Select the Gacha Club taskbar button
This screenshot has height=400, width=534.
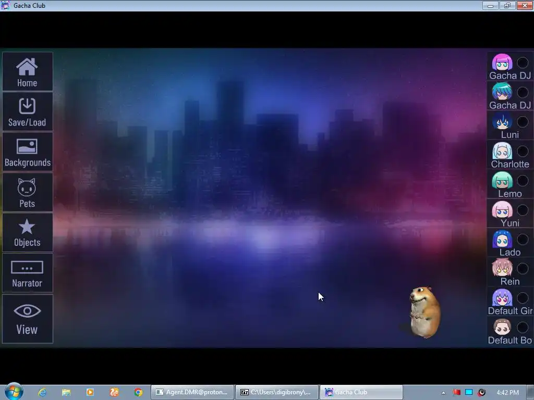point(361,392)
